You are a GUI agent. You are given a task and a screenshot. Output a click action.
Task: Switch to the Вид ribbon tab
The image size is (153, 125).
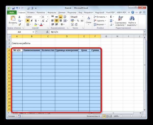click(80, 12)
